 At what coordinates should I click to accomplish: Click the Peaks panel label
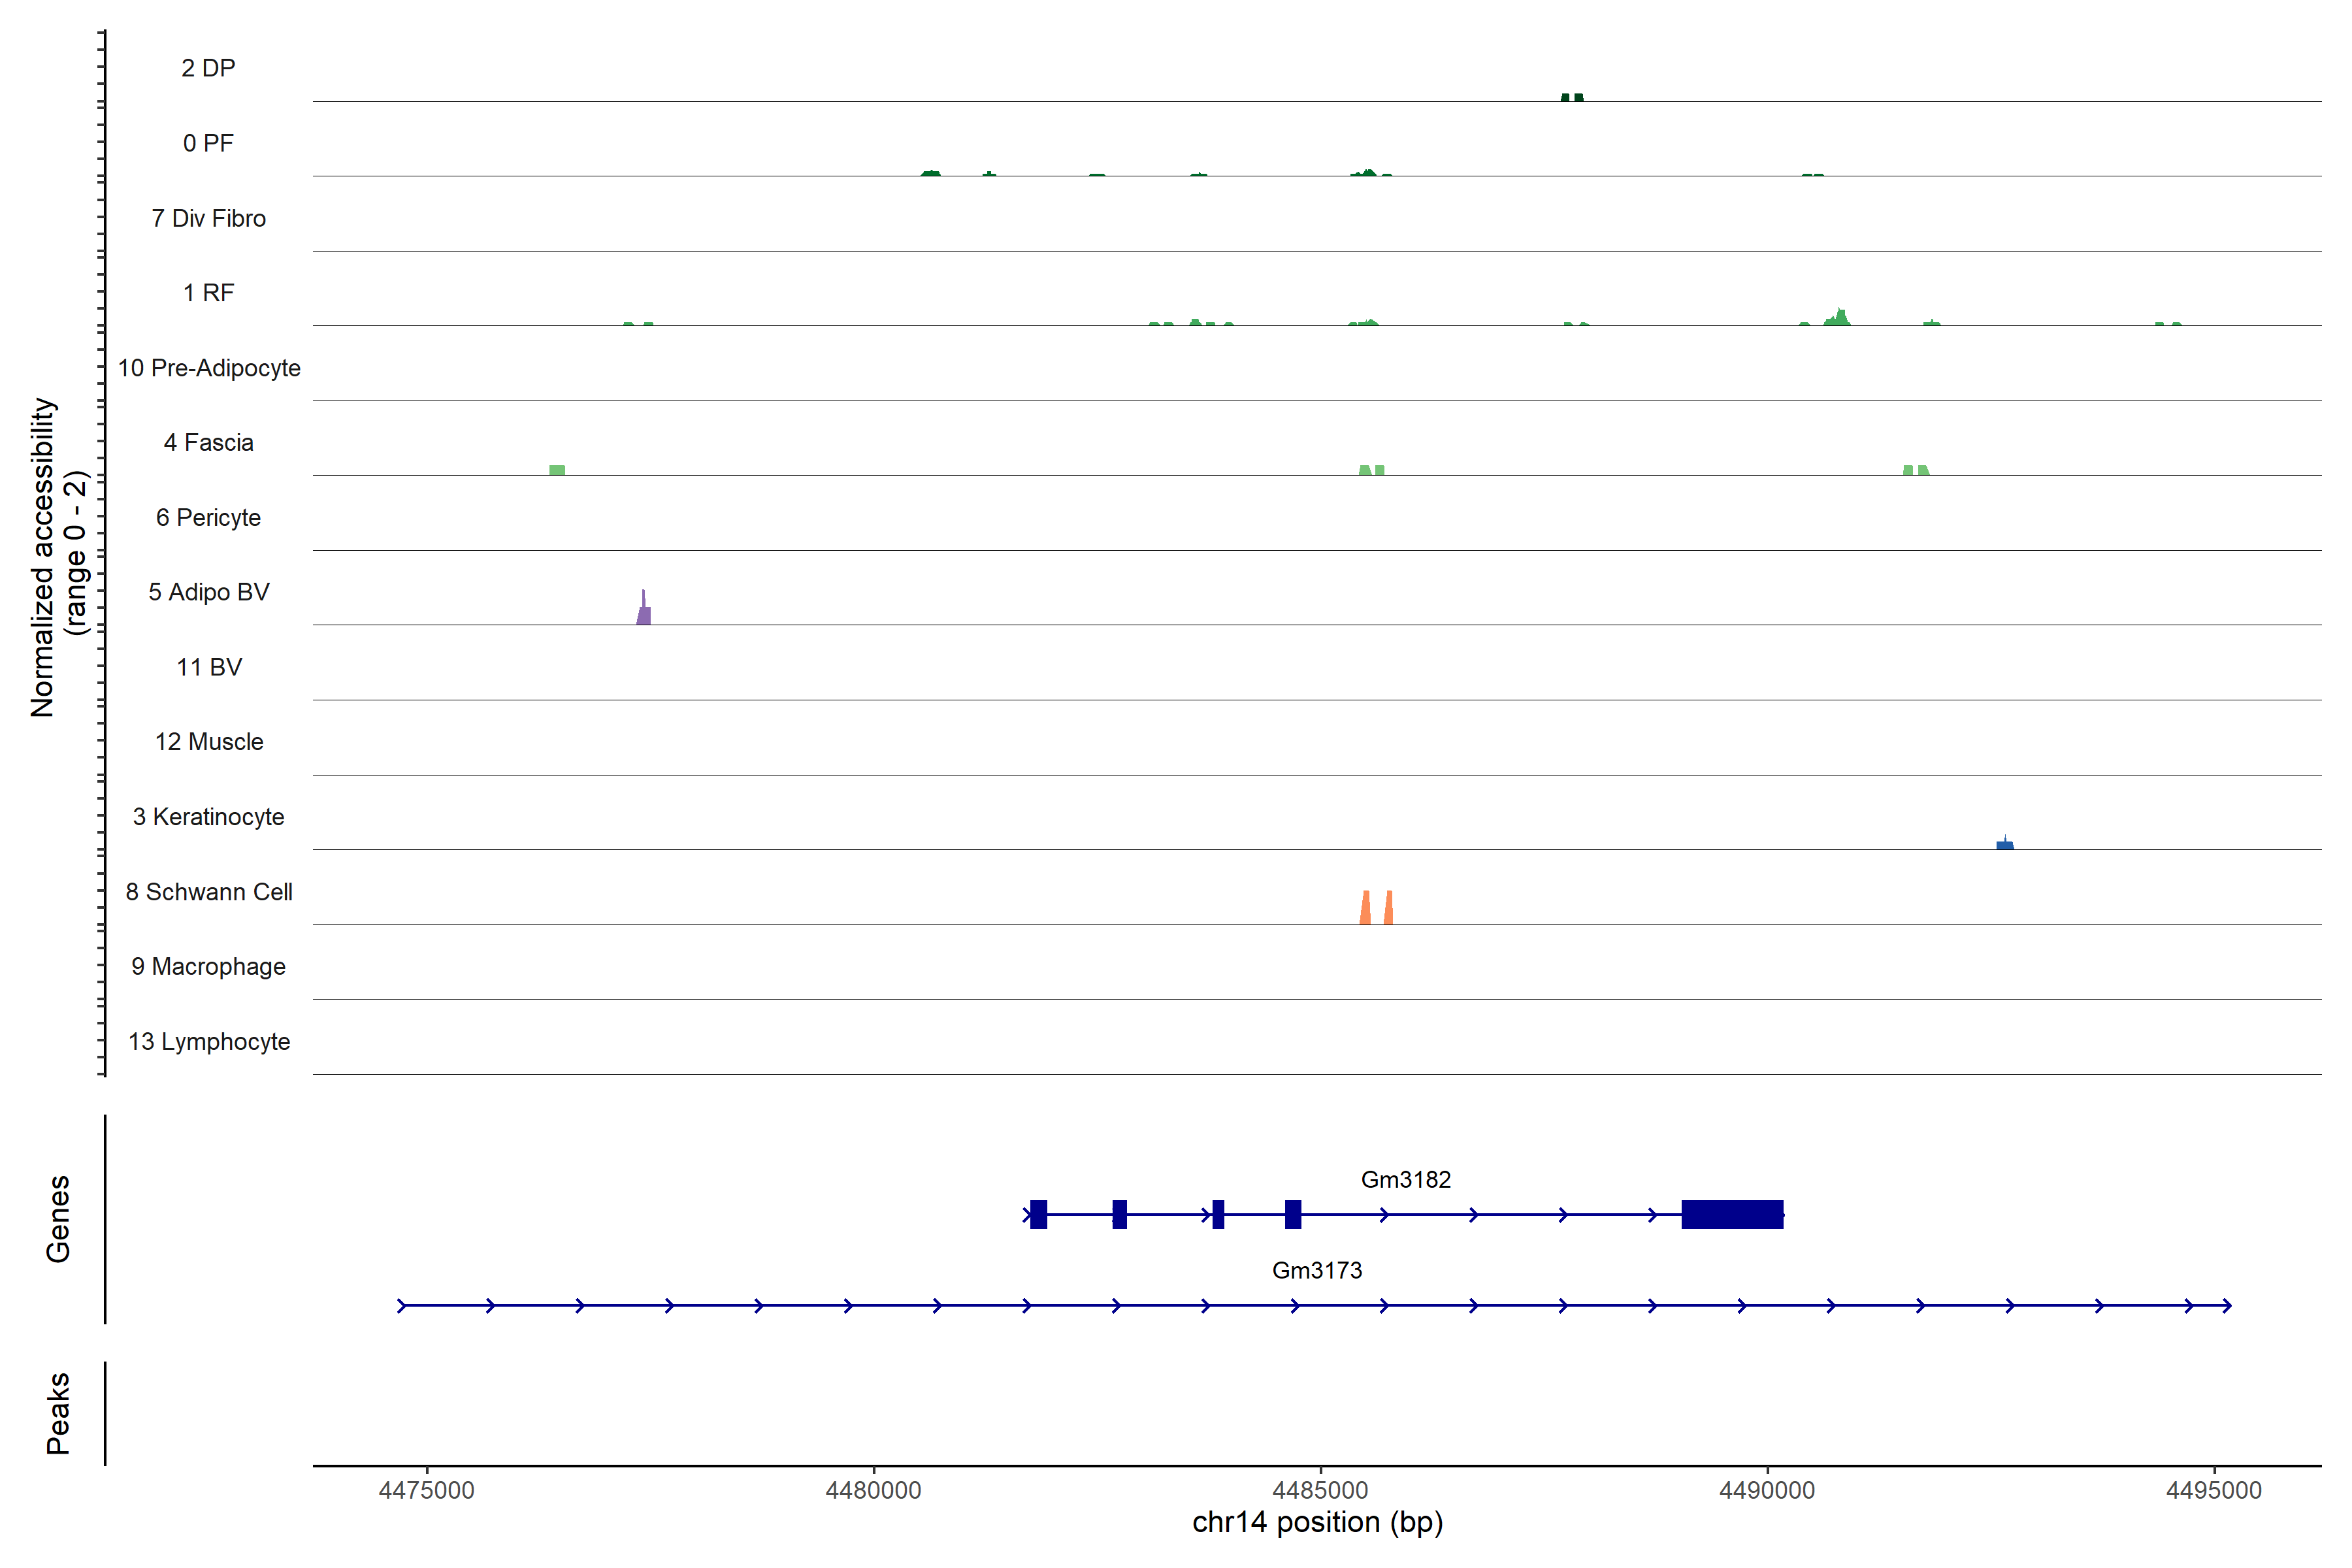point(58,1413)
